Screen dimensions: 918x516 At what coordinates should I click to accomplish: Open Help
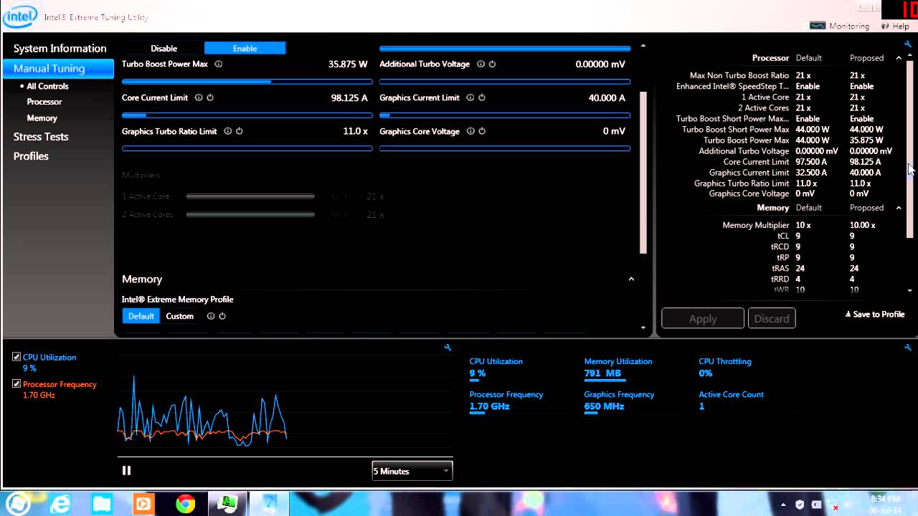895,26
